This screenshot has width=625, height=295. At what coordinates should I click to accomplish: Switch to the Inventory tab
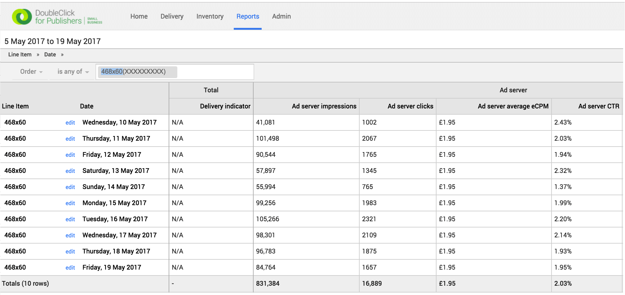[x=210, y=16]
